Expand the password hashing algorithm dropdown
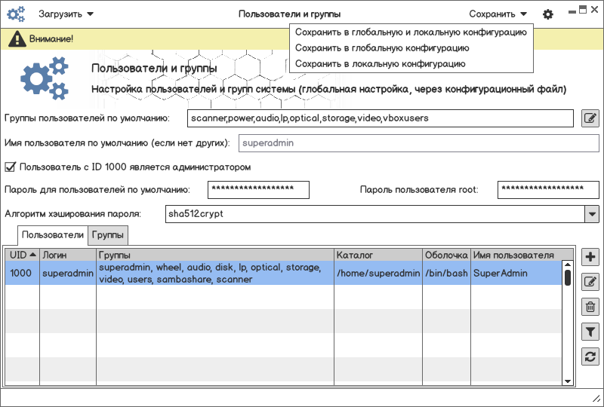The image size is (604, 407). point(591,214)
